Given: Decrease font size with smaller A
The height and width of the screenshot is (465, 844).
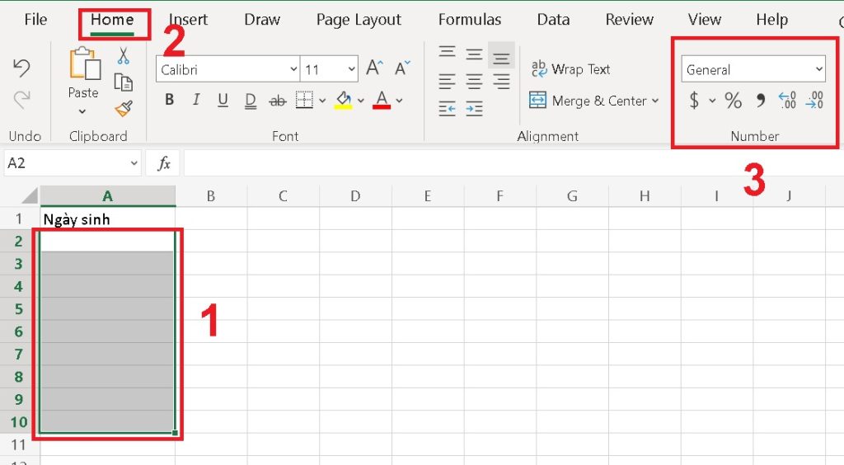Looking at the screenshot, I should coord(402,68).
